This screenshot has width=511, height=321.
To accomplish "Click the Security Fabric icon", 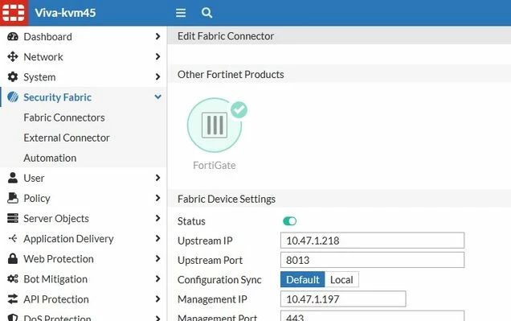I will (x=13, y=97).
